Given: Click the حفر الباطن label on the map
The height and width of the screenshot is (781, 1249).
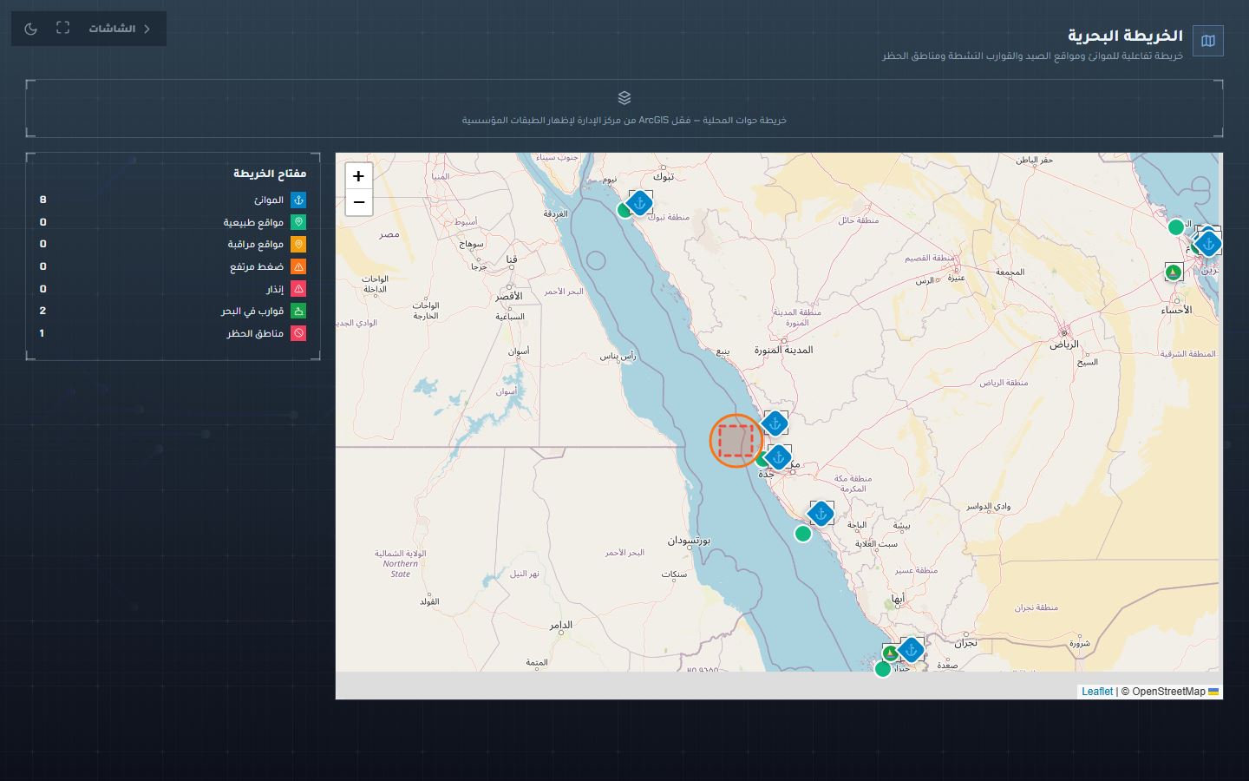Looking at the screenshot, I should pos(1035,160).
